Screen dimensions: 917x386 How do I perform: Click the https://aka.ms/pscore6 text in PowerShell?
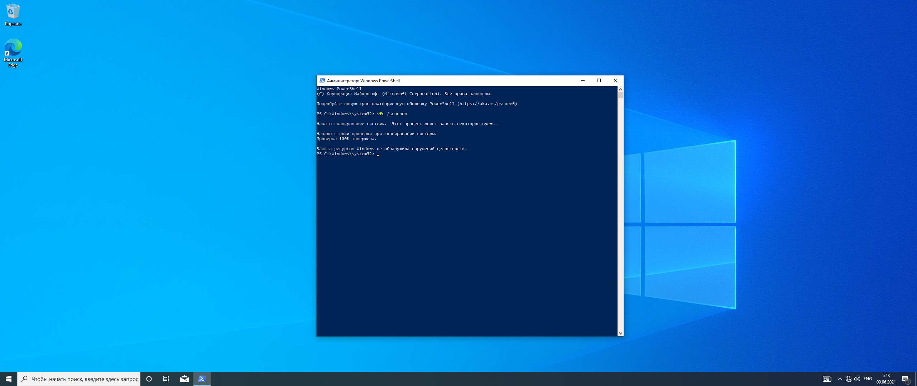[x=487, y=104]
